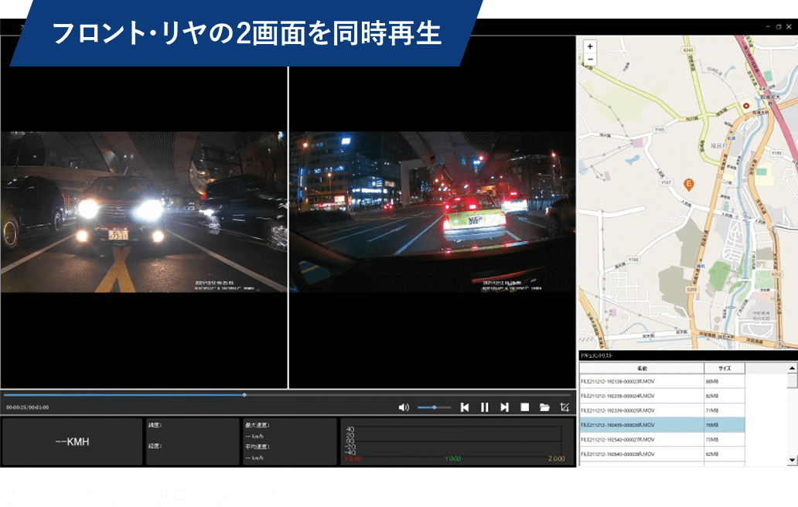
Task: Click the red location pin on map
Action: click(746, 106)
